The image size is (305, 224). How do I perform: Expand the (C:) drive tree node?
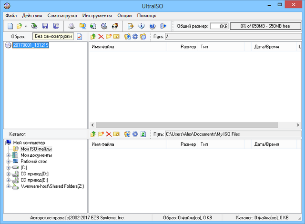[x=8, y=168]
